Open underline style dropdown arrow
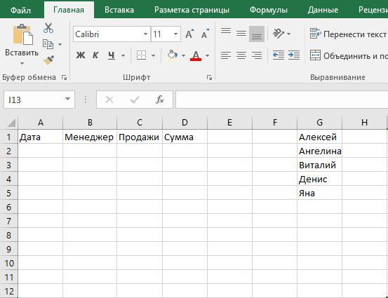Viewport: 388px width, 298px height. [x=123, y=55]
